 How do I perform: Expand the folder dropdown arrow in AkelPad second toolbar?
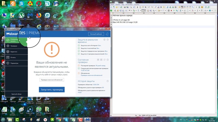click(161, 11)
